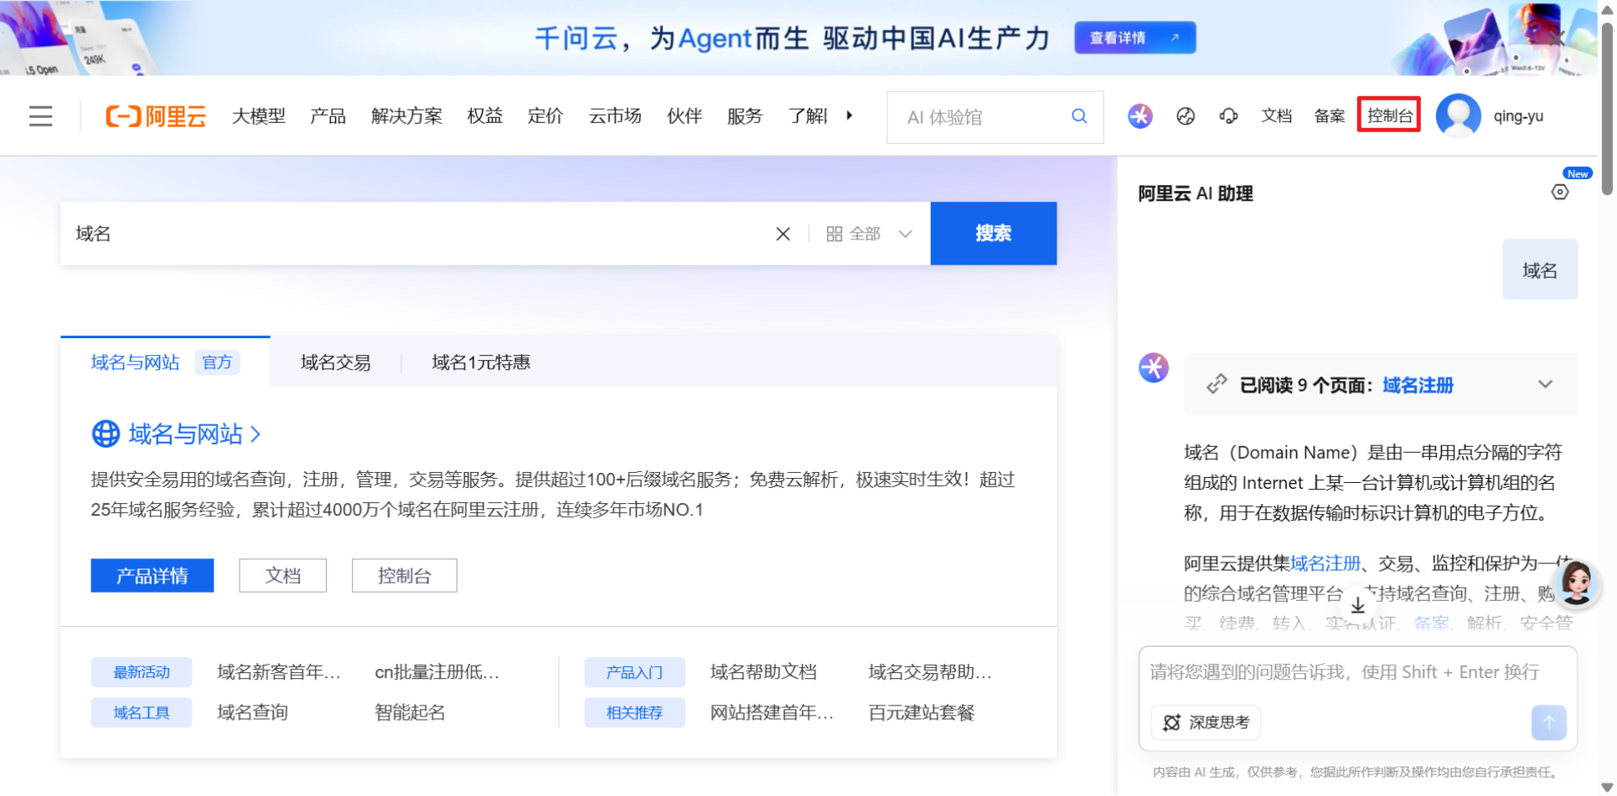Viewport: 1617px width, 796px height.
Task: Open the 域名注册 link in reading summary
Action: 1418,385
